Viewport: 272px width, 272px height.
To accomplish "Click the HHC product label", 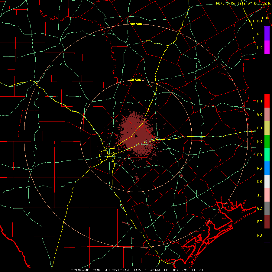I will pyautogui.click(x=265, y=18).
